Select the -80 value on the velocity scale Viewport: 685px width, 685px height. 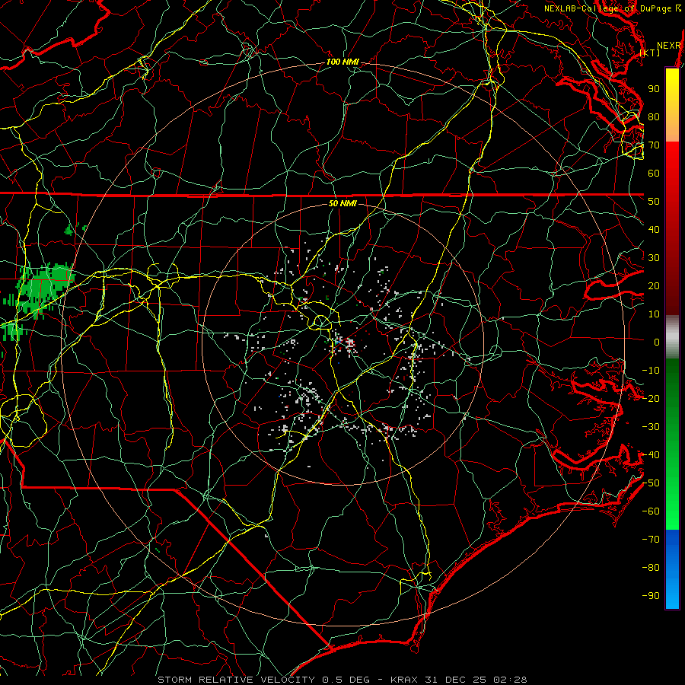(x=651, y=568)
